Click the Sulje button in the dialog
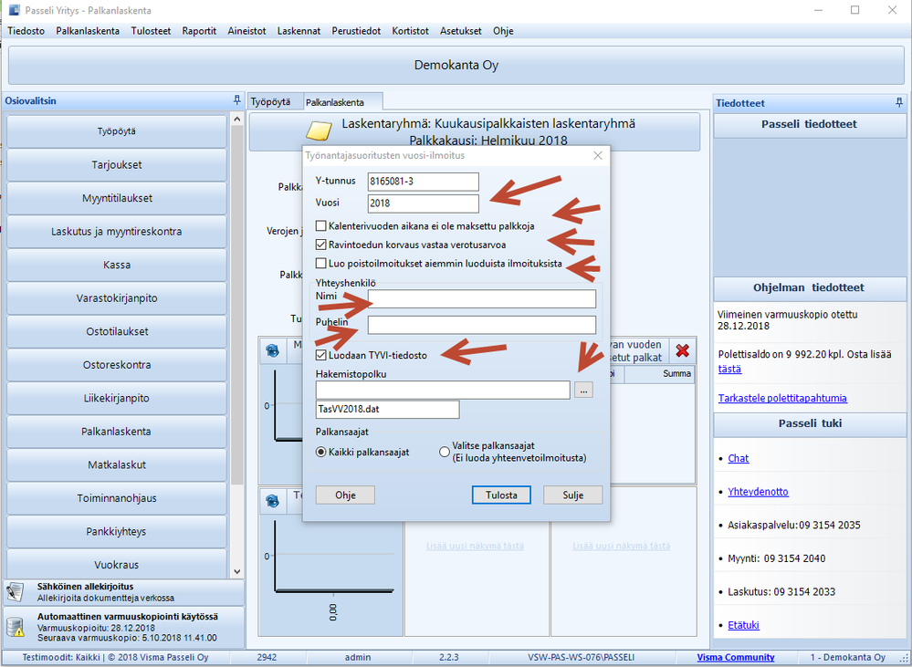The height and width of the screenshot is (667, 912). pos(573,495)
